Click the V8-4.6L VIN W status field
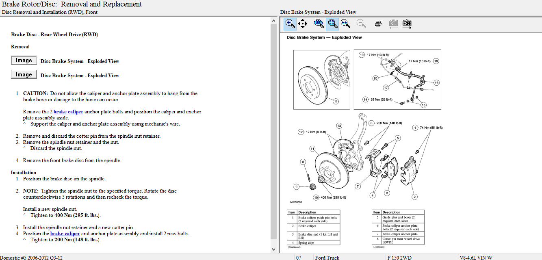 pos(476,257)
